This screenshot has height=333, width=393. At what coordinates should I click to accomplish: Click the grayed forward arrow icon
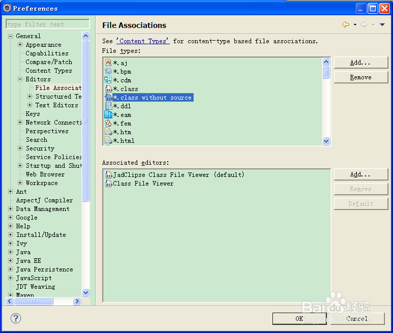click(364, 24)
